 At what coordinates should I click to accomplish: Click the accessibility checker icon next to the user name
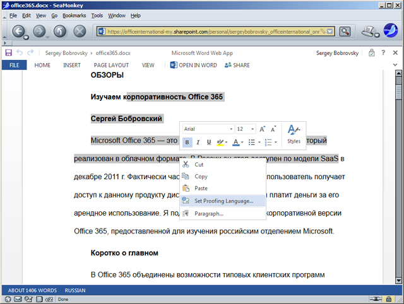coord(372,52)
